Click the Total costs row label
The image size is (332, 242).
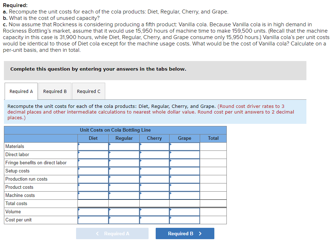pyautogui.click(x=16, y=204)
